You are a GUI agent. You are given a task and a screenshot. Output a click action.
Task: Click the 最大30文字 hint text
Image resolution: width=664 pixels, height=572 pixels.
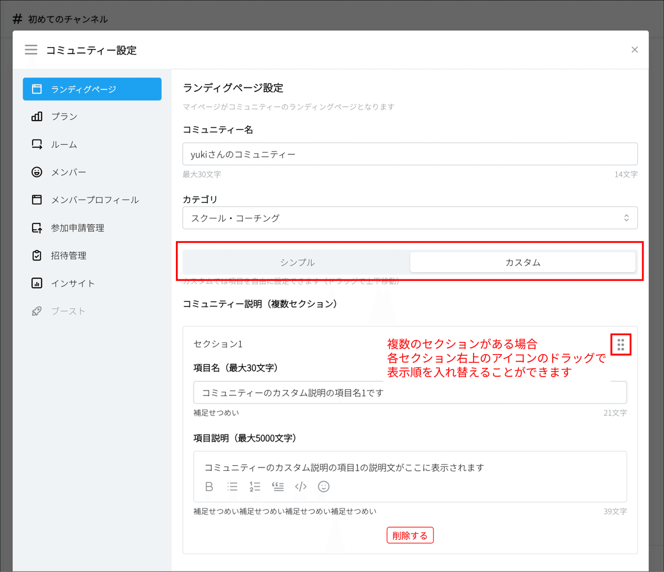[202, 174]
